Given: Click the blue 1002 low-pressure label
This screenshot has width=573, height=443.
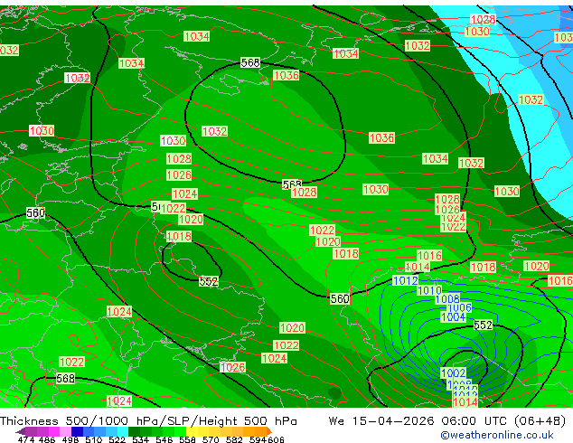Looking at the screenshot, I should 454,372.
